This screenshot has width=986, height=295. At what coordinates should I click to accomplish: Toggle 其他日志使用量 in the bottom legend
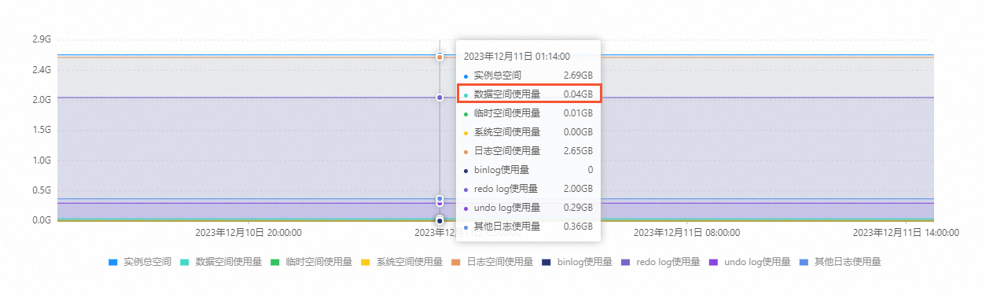(841, 262)
